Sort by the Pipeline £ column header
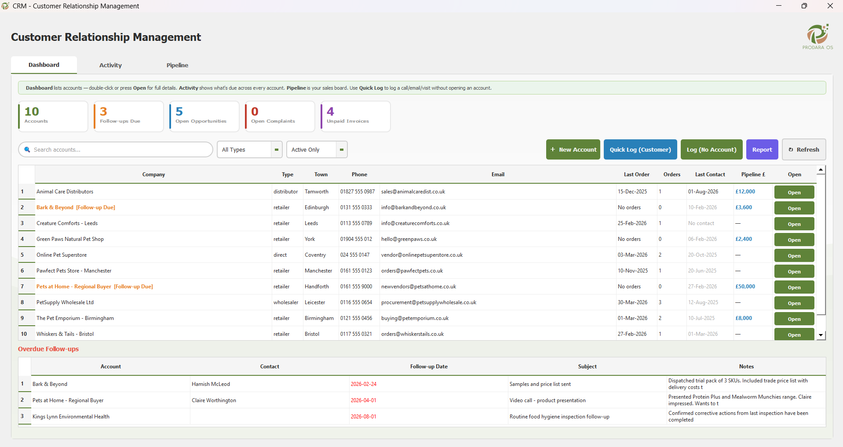The height and width of the screenshot is (447, 843). click(x=753, y=174)
